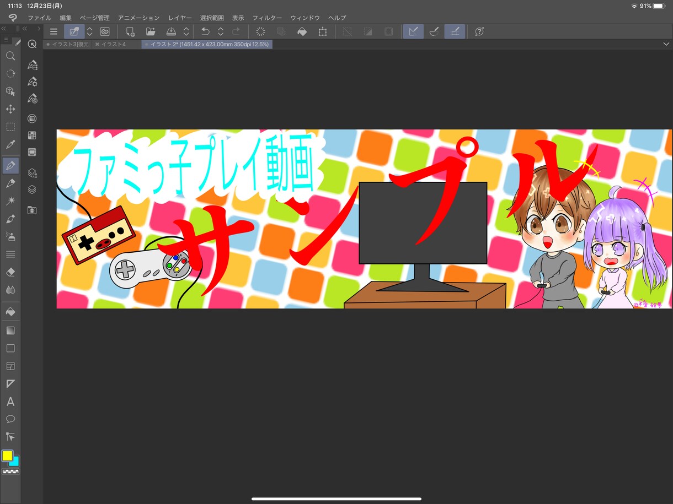Screen dimensions: 673x504
Task: Select the Pencil tool
Action: click(10, 183)
